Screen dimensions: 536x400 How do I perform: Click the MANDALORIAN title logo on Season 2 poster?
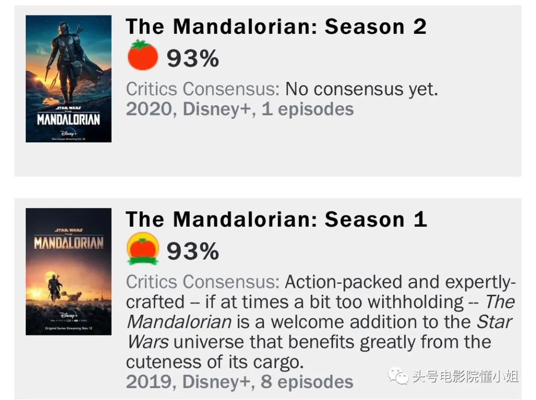click(68, 119)
